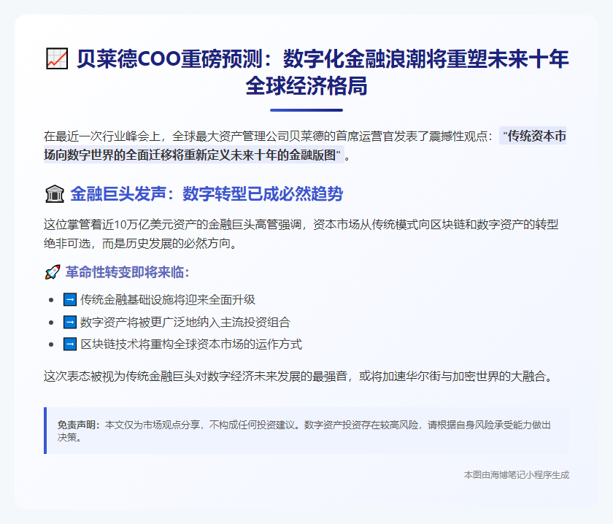Click the arrow icon before 区块链技术将重构
This screenshot has height=524, width=613.
[70, 344]
